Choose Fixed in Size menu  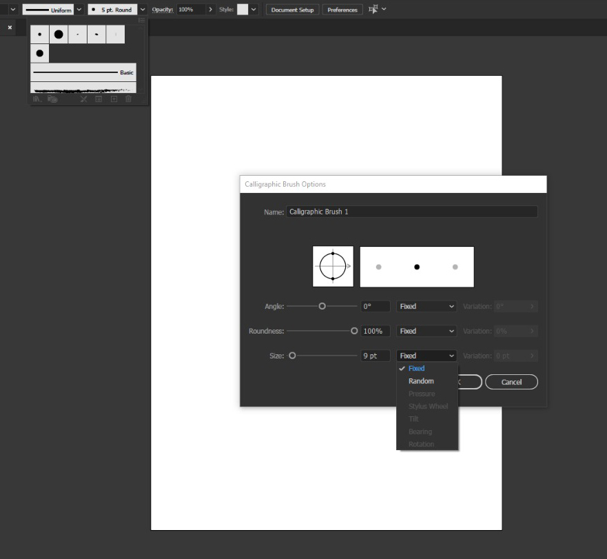coord(427,368)
